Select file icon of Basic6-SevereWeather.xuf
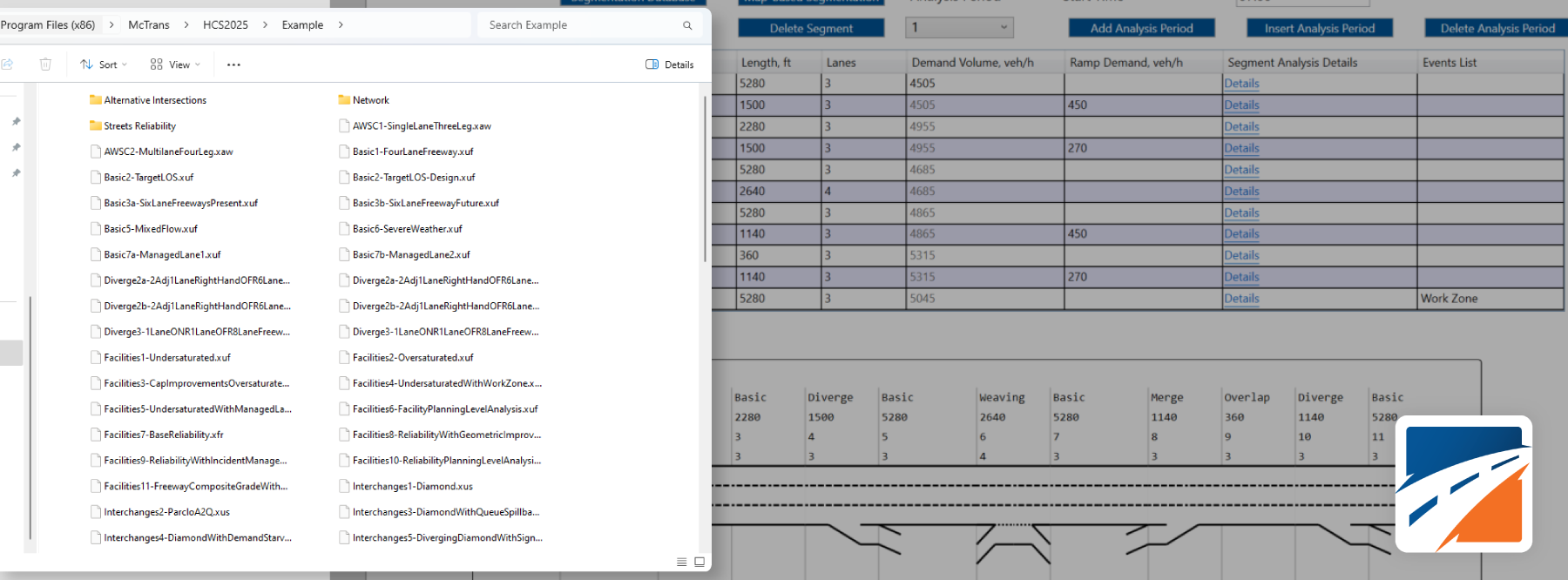 pyautogui.click(x=345, y=229)
